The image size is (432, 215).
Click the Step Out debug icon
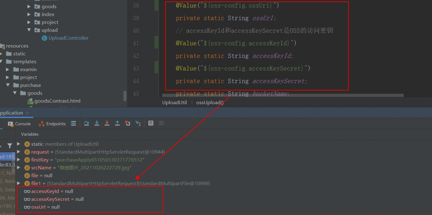[117, 123]
